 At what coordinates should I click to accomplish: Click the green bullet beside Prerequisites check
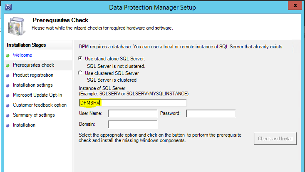click(x=7, y=65)
